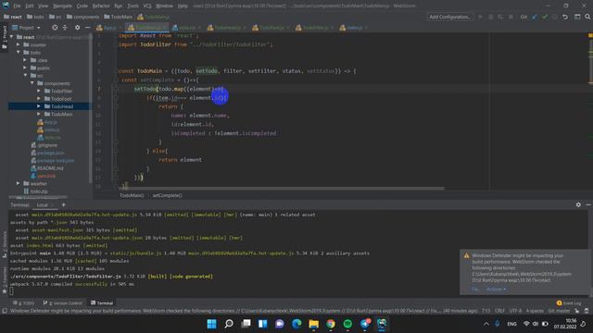This screenshot has width=593, height=333.
Task: Open Spotify from the taskbar
Action: [x=347, y=324]
